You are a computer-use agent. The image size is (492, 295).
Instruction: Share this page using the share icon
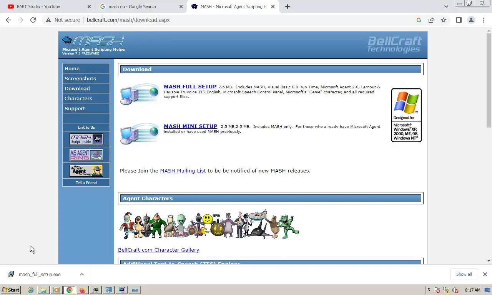(x=431, y=20)
